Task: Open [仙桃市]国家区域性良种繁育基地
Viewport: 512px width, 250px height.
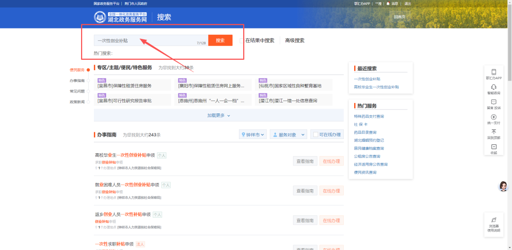Action: coord(290,86)
